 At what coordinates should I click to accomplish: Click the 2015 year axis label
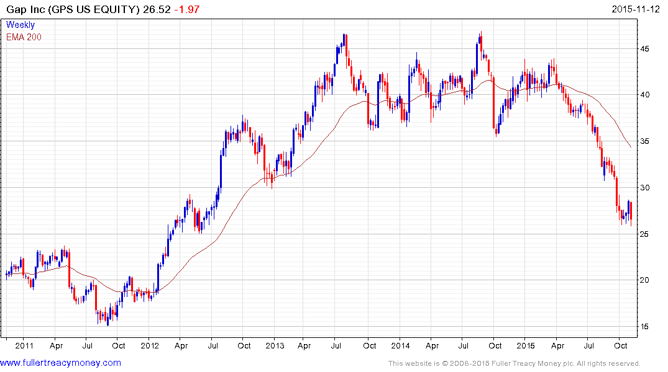pyautogui.click(x=526, y=345)
